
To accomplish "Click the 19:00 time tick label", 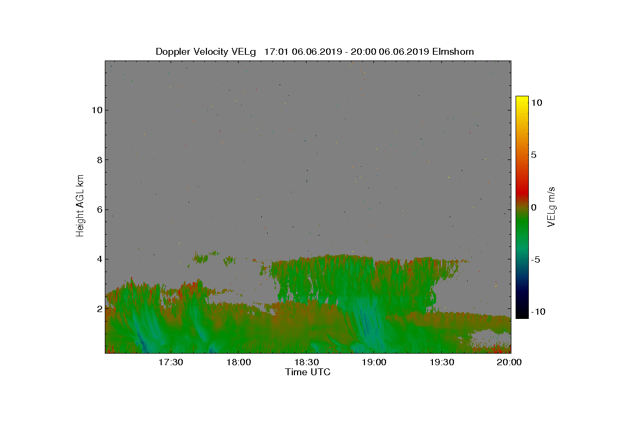I will tap(374, 362).
